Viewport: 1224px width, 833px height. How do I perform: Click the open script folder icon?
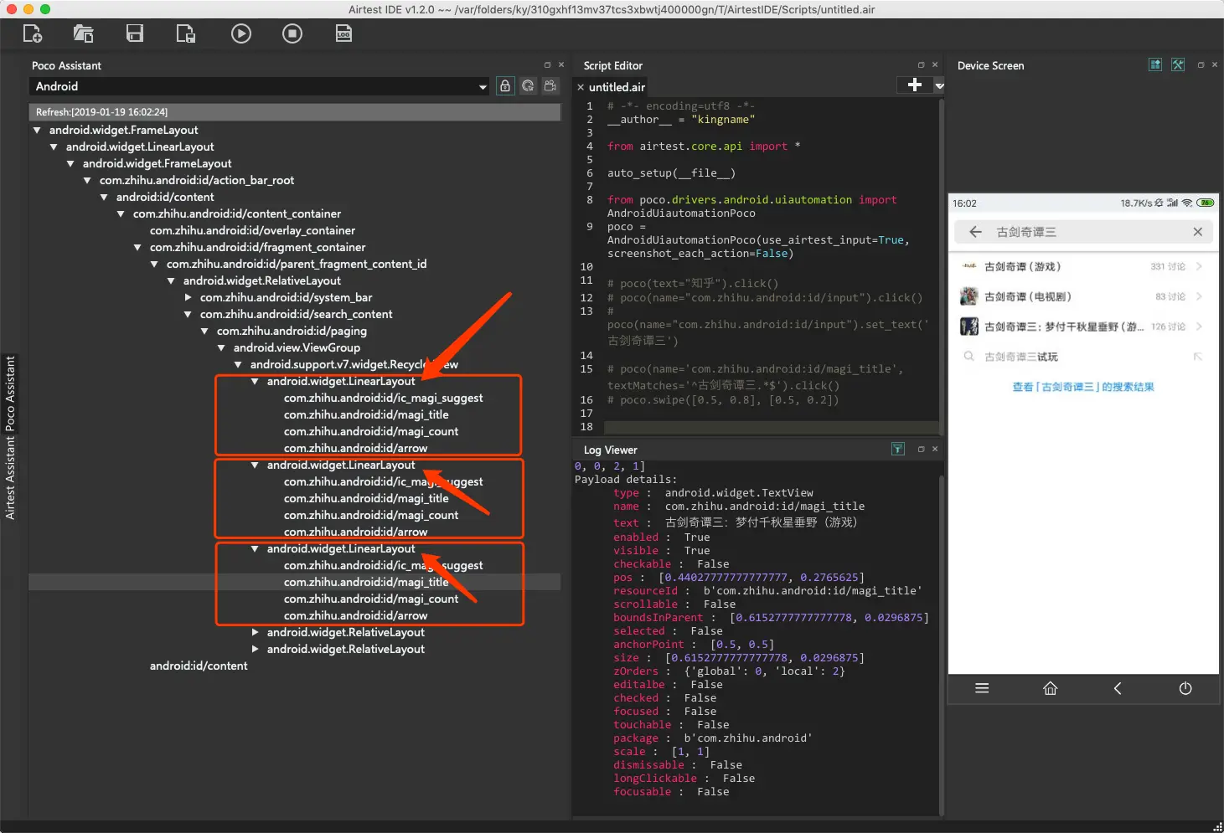pos(83,33)
